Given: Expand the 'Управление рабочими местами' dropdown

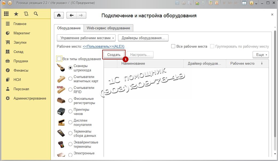Looking at the screenshot, I should [86, 38].
